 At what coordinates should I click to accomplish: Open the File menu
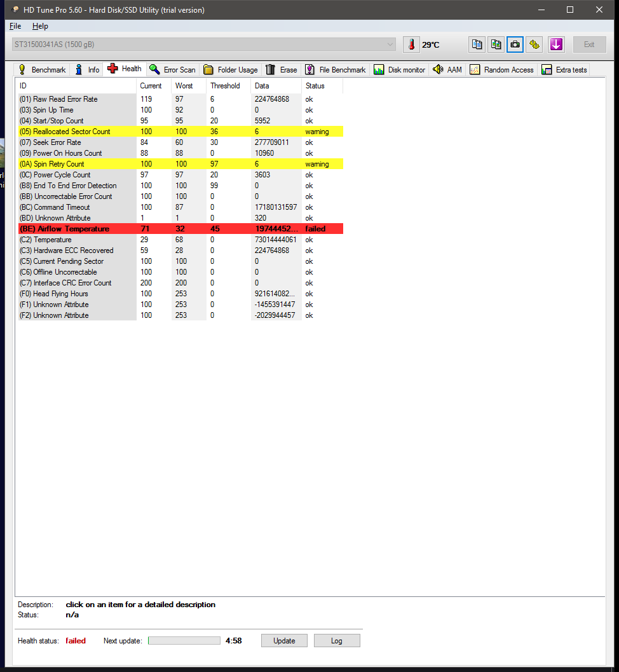coord(15,26)
